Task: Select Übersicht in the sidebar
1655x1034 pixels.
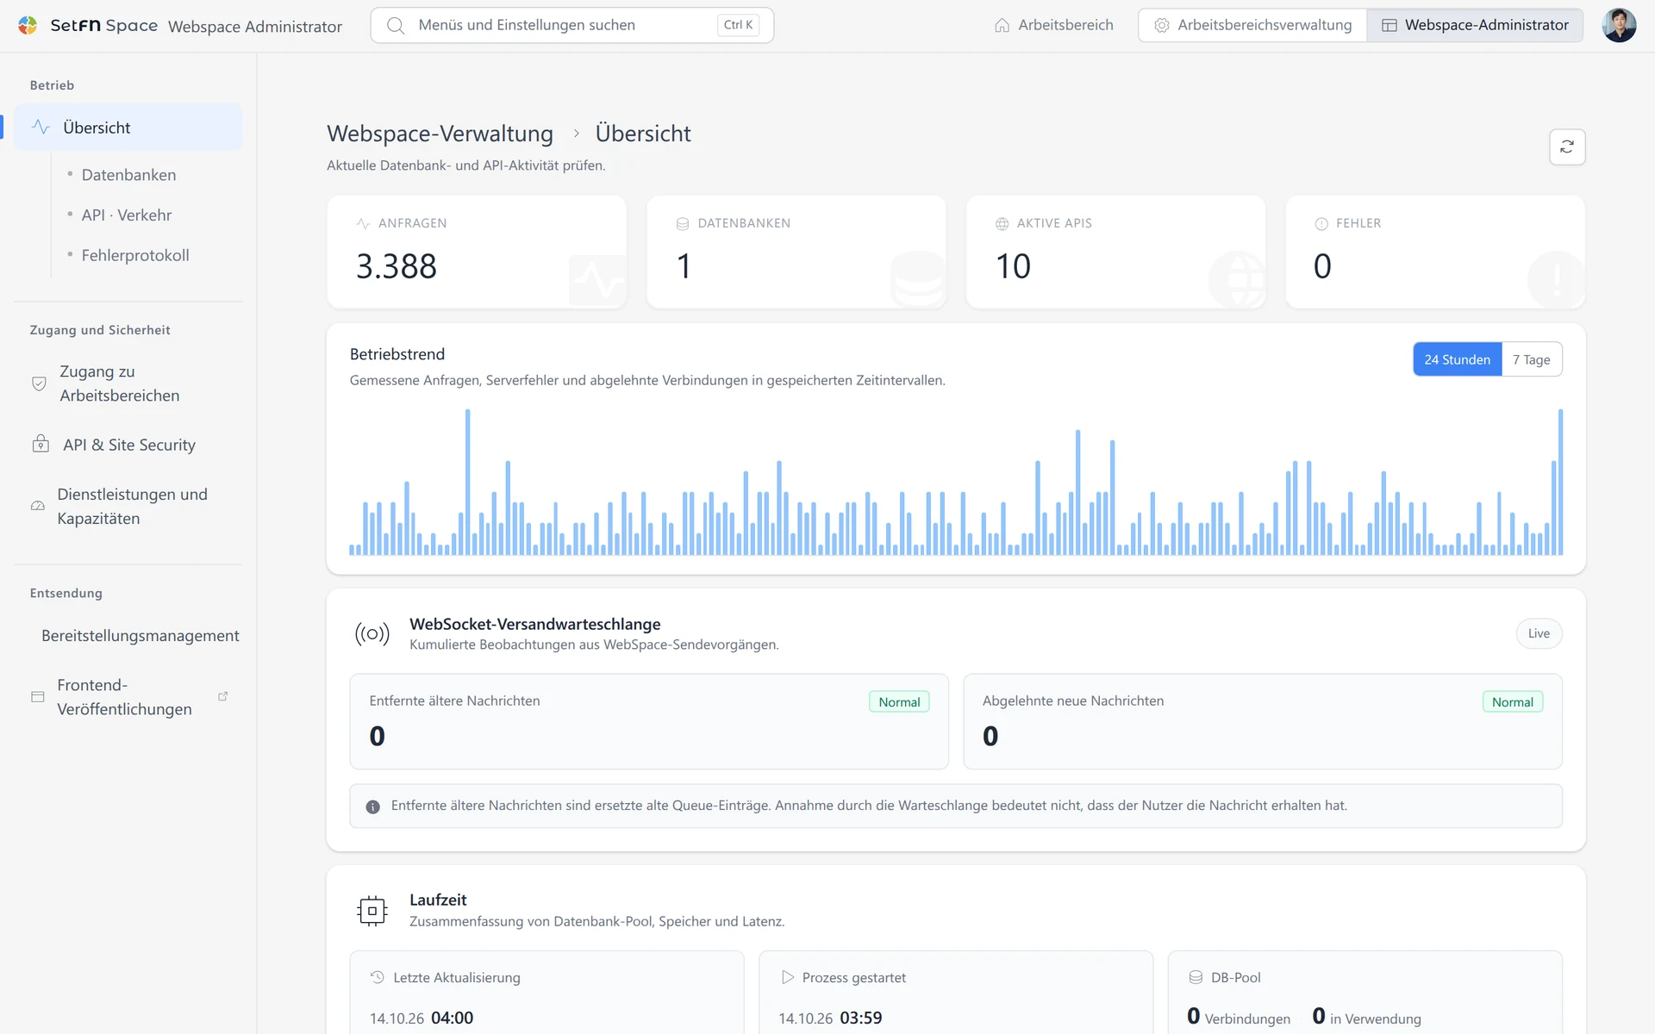Action: [128, 128]
